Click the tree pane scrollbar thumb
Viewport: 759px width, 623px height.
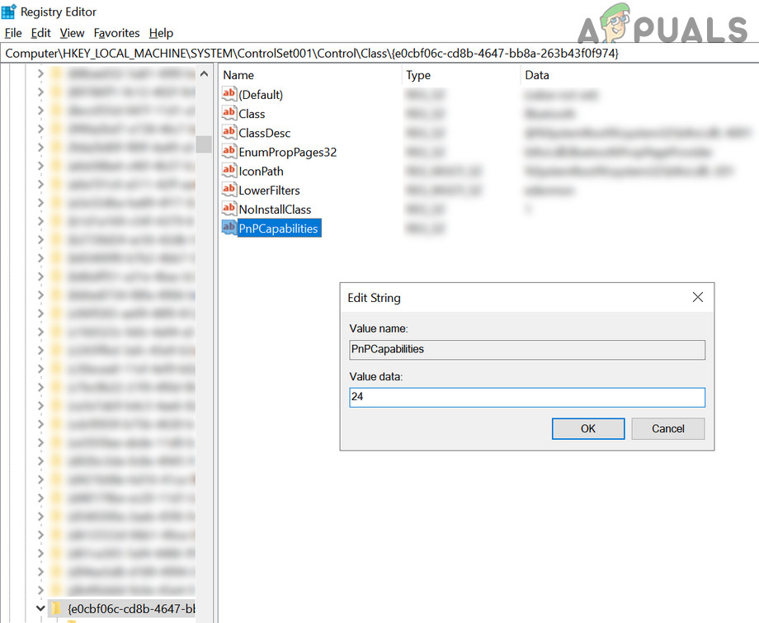[x=205, y=144]
